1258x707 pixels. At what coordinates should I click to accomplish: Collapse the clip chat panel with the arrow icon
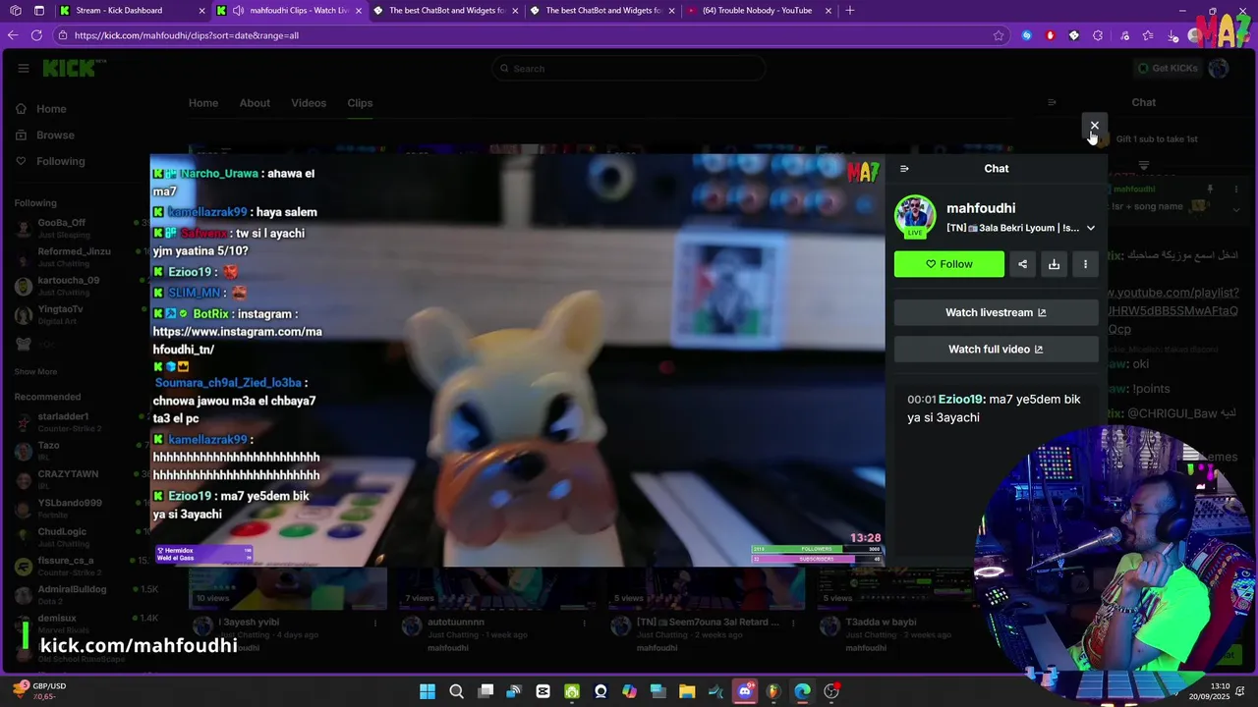904,169
